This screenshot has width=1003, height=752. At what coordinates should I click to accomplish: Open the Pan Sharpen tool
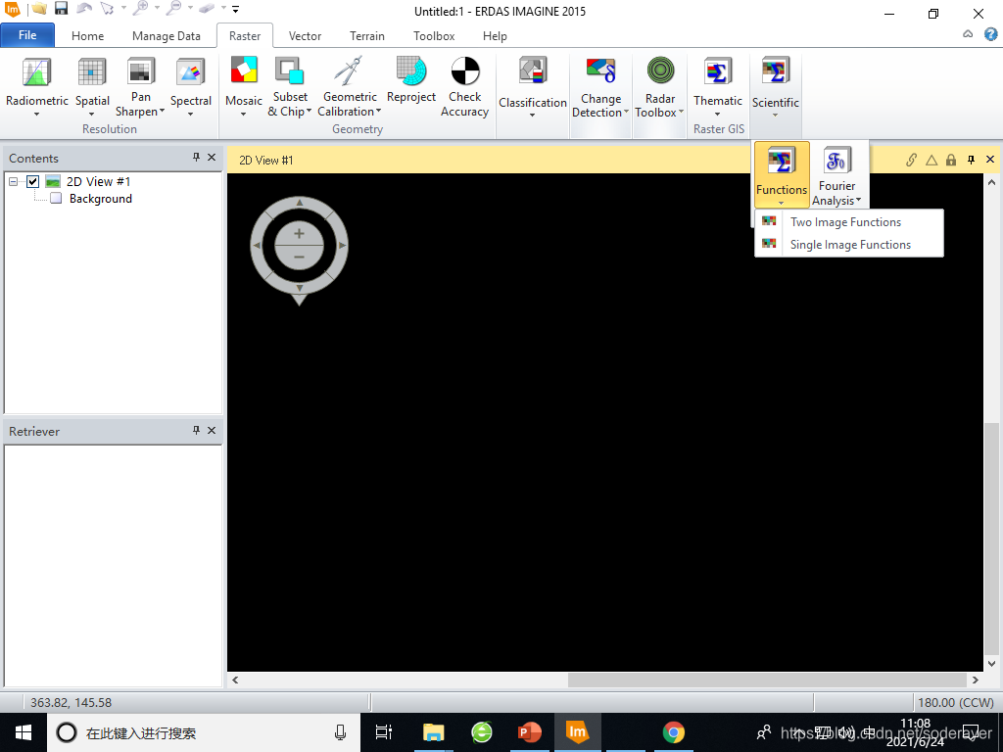pos(140,86)
